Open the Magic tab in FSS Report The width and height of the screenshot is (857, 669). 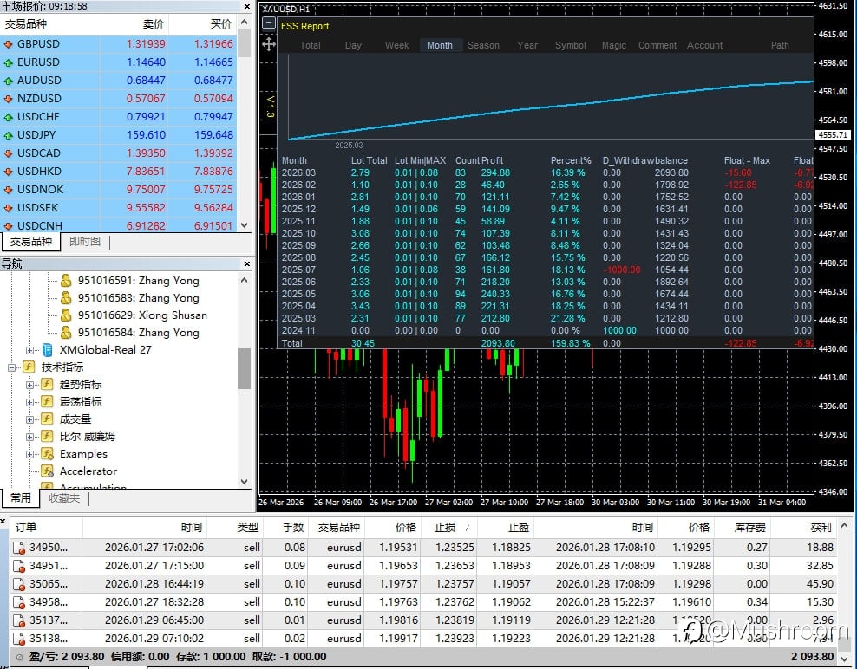pos(614,45)
